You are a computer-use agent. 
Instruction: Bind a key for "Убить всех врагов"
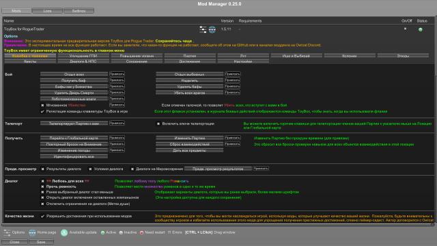[232, 92]
